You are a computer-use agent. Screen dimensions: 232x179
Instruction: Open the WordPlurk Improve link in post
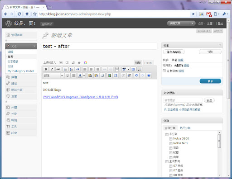(81, 97)
